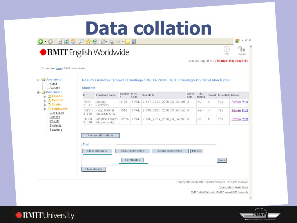Click the Profile button
This screenshot has width=297, height=223.
[x=196, y=151]
